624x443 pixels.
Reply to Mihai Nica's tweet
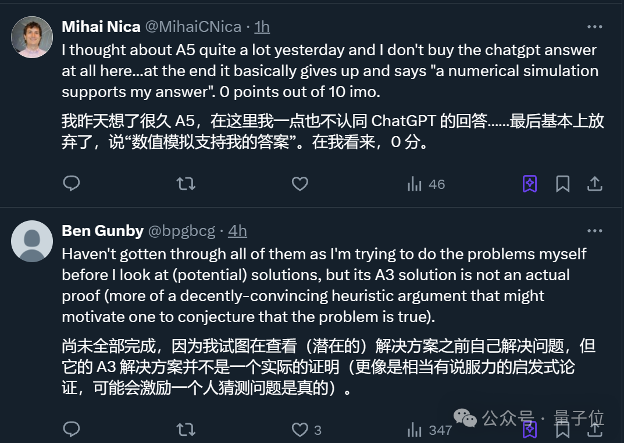click(x=72, y=184)
